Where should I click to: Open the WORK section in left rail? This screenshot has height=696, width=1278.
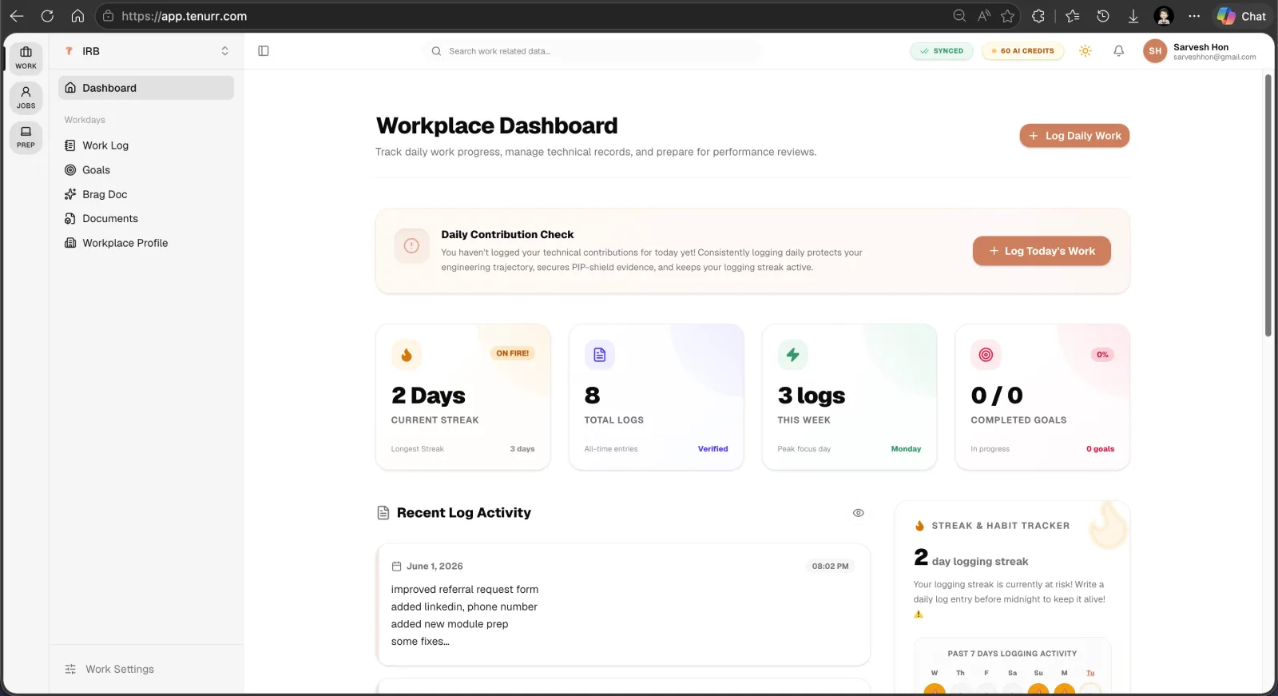pos(26,58)
